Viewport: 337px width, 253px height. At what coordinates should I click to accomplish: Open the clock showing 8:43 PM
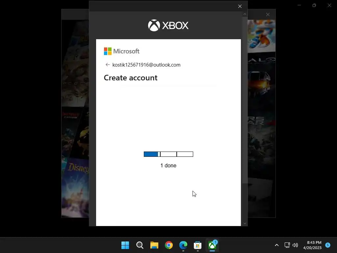(x=312, y=245)
